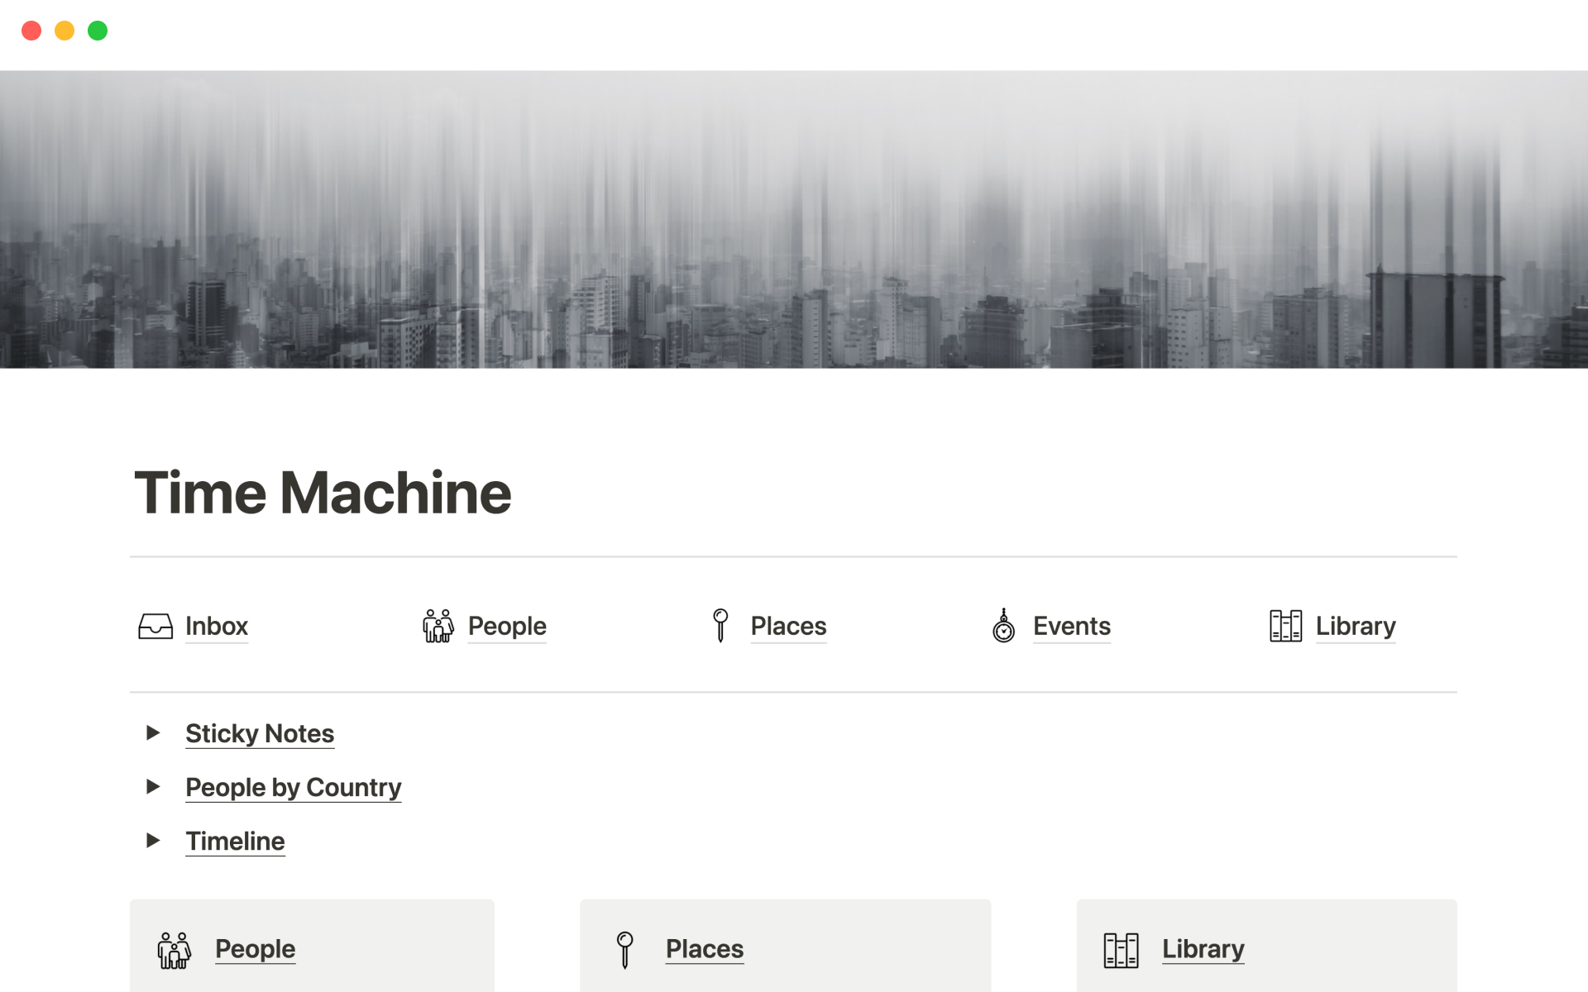Open the Inbox page link
The height and width of the screenshot is (992, 1588).
pos(217,627)
